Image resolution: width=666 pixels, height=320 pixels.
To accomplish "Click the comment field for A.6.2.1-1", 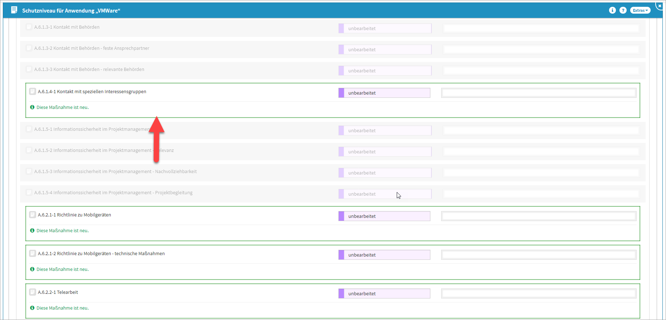I will [539, 216].
